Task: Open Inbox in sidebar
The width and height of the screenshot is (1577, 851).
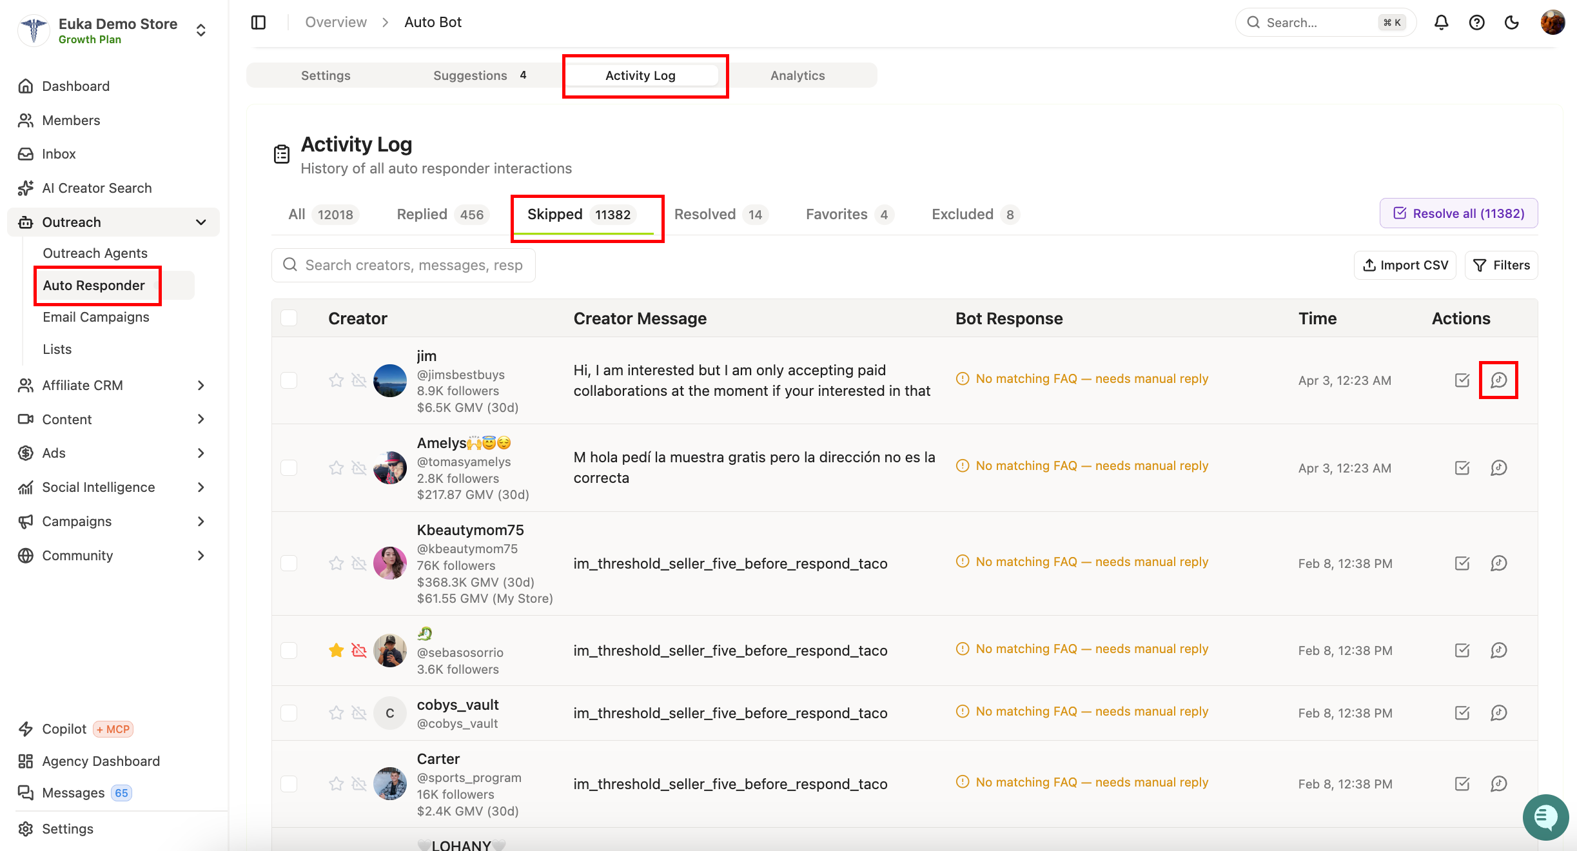Action: click(59, 154)
